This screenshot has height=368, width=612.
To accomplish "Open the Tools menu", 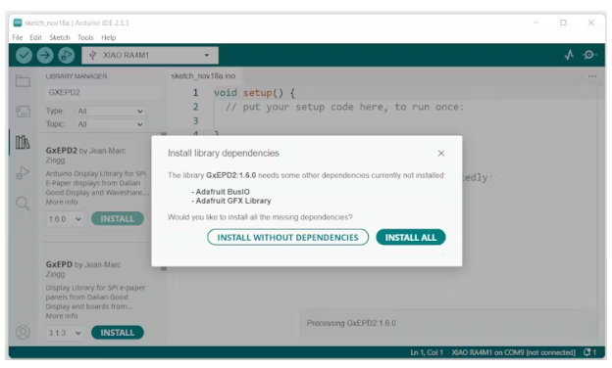I will click(85, 37).
